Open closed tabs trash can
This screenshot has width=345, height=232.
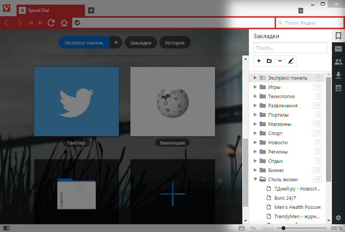pos(300,10)
